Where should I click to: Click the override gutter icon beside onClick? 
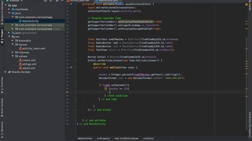click(x=71, y=67)
